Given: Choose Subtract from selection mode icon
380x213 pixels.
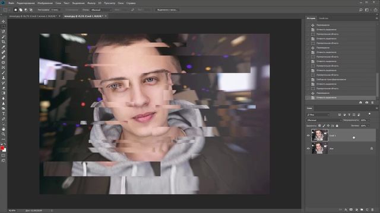Looking at the screenshot, I should (x=26, y=10).
